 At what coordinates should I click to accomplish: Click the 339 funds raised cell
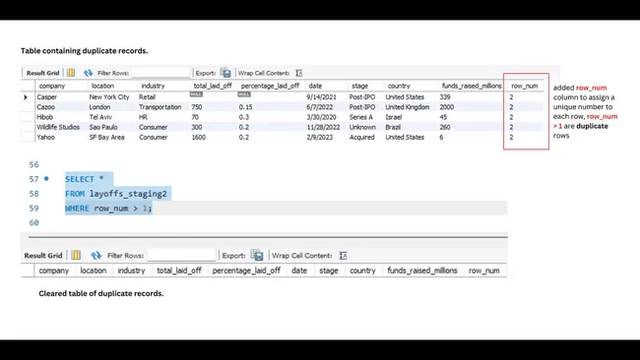click(x=445, y=97)
